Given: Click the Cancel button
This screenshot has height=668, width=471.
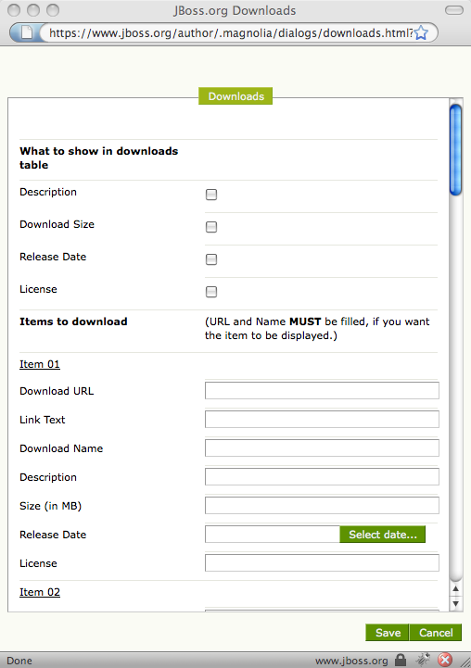Looking at the screenshot, I should click(x=436, y=633).
